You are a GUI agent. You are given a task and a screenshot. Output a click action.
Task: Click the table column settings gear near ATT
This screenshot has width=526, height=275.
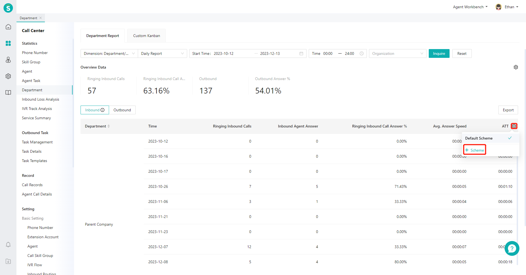pos(514,126)
